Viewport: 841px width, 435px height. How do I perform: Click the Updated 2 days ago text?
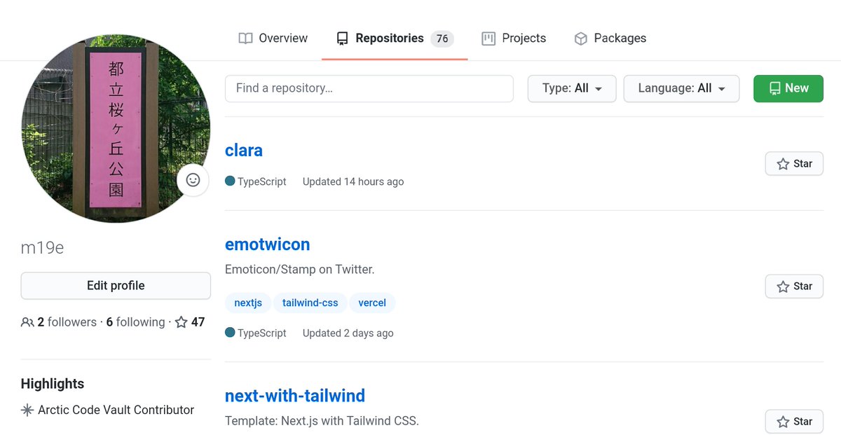pos(348,333)
